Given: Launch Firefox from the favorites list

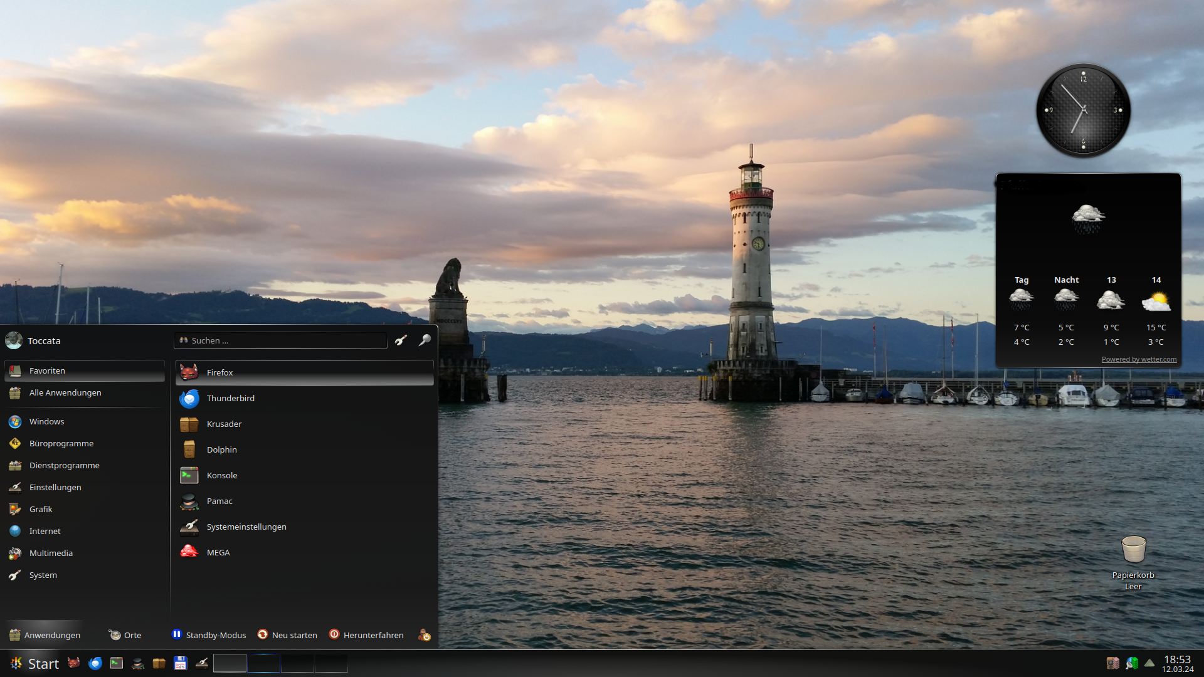Looking at the screenshot, I should pos(219,372).
